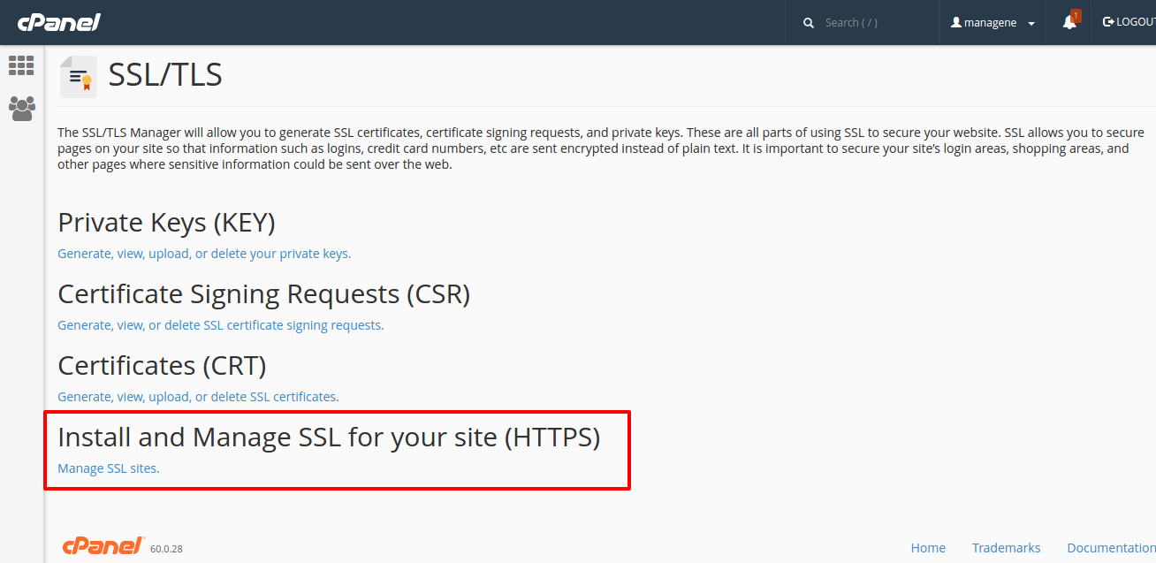Open the Home grid icon in sidebar
Image resolution: width=1156 pixels, height=563 pixels.
[x=21, y=65]
